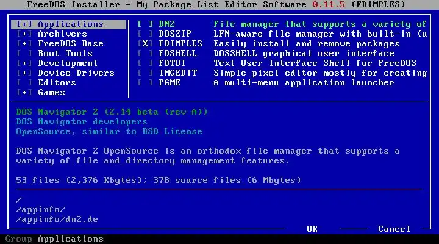
Task: Select the PGME package name
Action: [170, 83]
